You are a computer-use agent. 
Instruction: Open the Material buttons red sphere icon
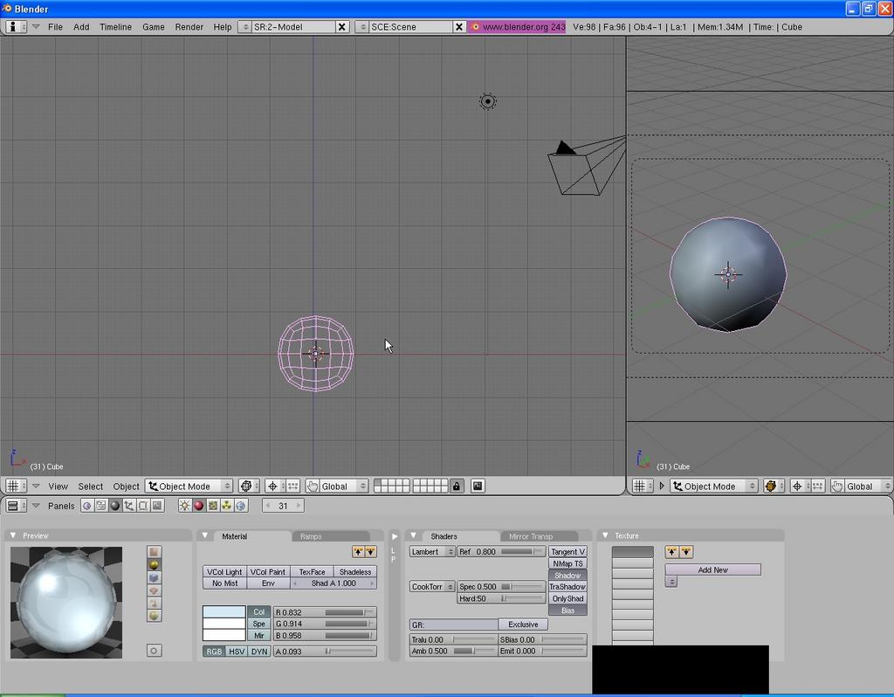click(x=199, y=506)
